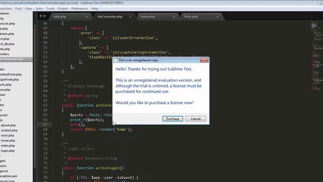Open the Find menu
This screenshot has height=182, width=323.
coord(18,9)
